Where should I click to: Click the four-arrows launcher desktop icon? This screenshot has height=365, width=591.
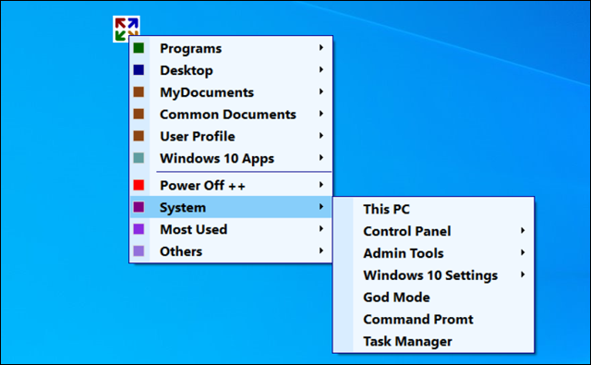(127, 29)
